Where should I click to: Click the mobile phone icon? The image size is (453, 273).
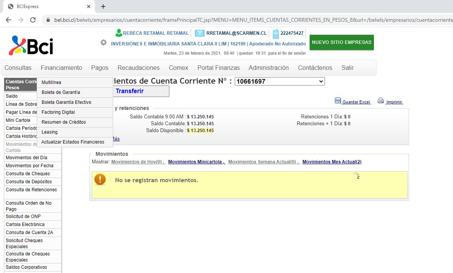click(276, 34)
